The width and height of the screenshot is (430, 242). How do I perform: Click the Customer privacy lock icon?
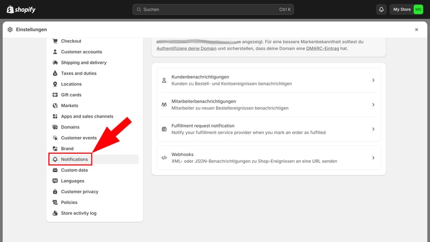pyautogui.click(x=55, y=191)
